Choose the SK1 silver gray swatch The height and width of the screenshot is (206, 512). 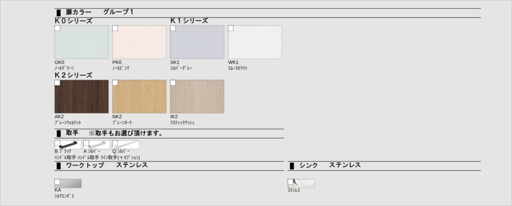197,42
